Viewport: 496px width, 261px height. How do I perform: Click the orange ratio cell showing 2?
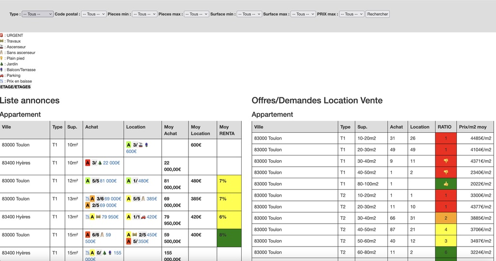446,218
